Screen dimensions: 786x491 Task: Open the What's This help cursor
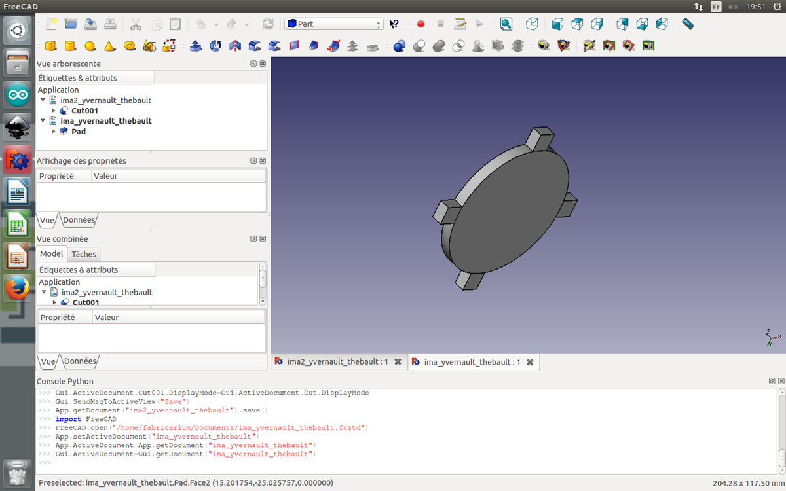394,24
